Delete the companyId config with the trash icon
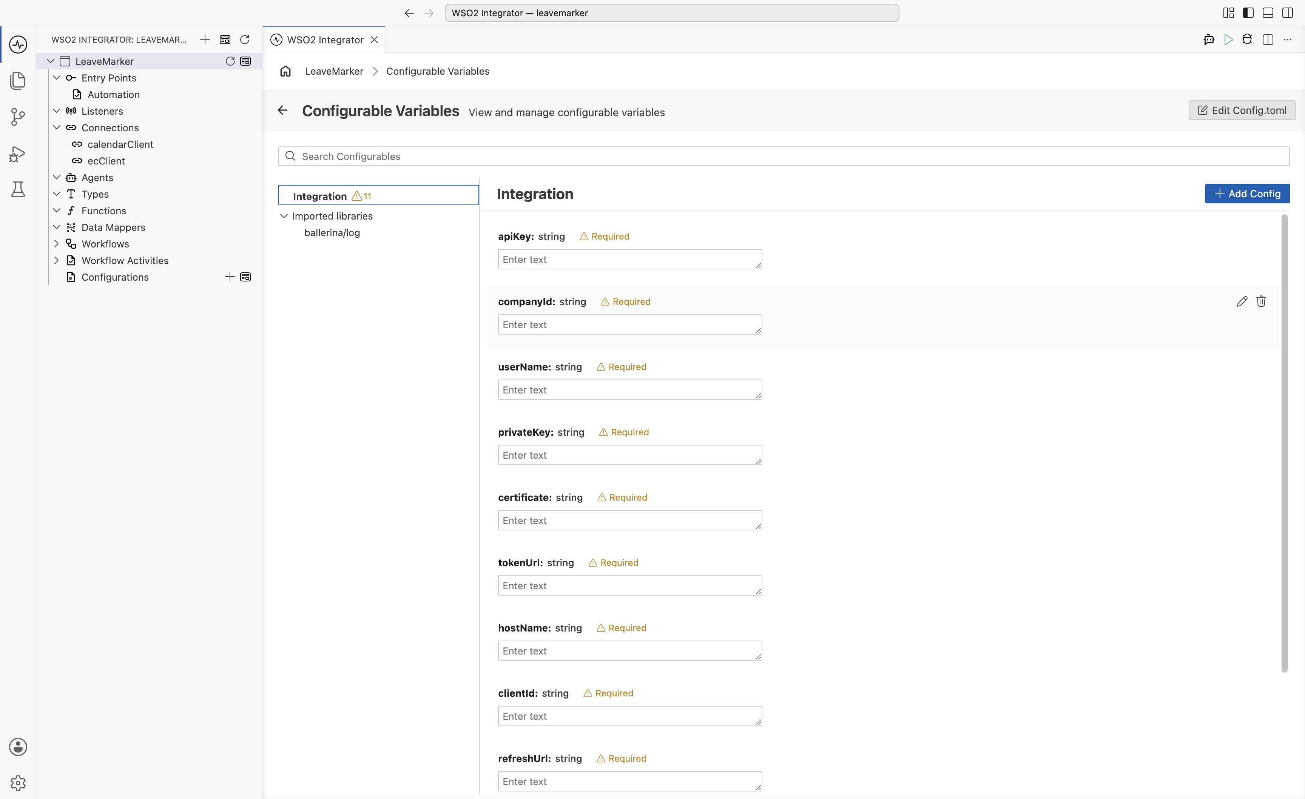Image resolution: width=1305 pixels, height=799 pixels. [1261, 301]
